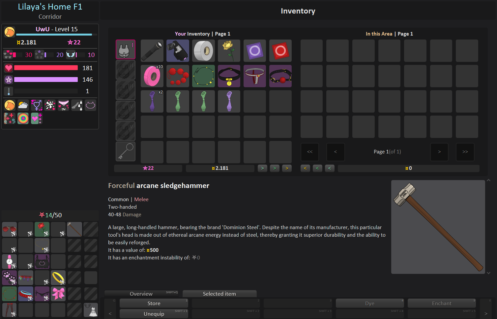Switch to inventory bag IV tab

tap(126, 111)
